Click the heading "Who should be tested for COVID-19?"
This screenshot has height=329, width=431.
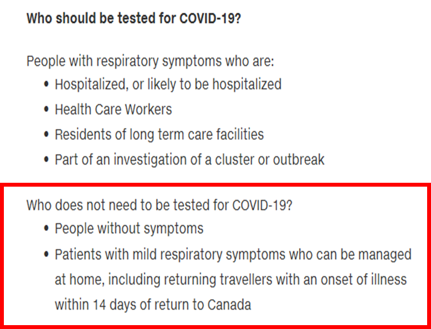pyautogui.click(x=134, y=19)
